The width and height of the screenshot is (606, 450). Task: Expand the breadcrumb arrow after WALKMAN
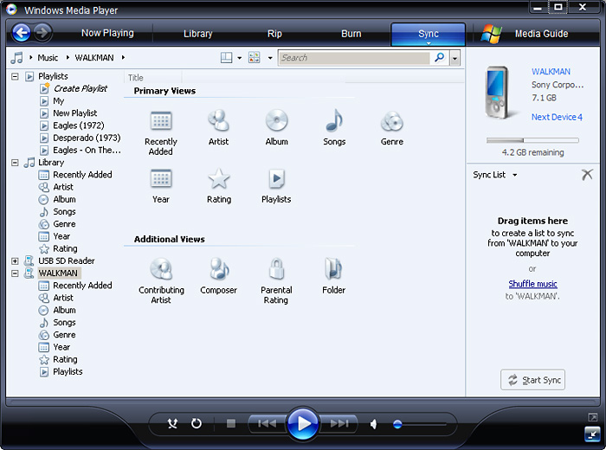(x=123, y=58)
